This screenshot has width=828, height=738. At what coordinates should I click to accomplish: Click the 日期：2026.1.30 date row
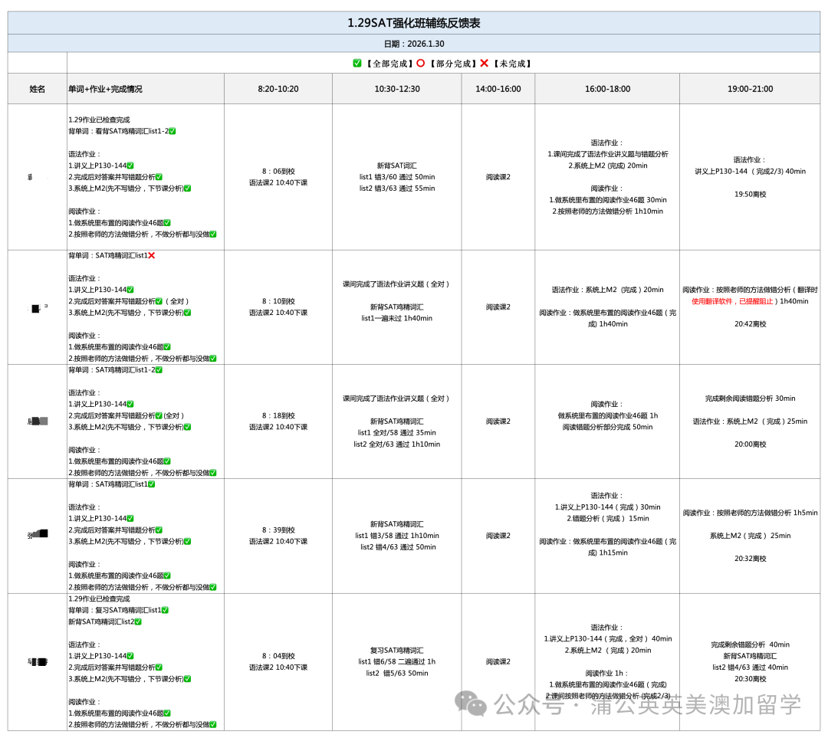point(413,44)
